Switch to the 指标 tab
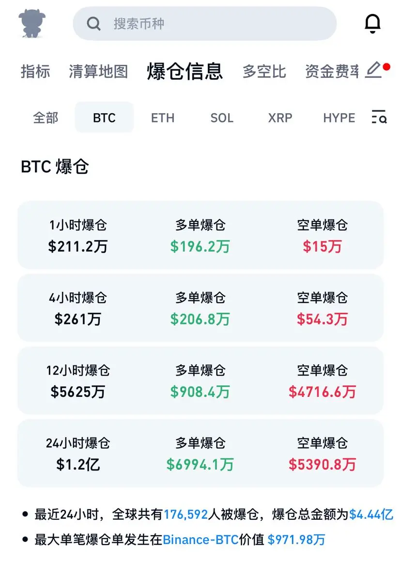 [x=35, y=71]
